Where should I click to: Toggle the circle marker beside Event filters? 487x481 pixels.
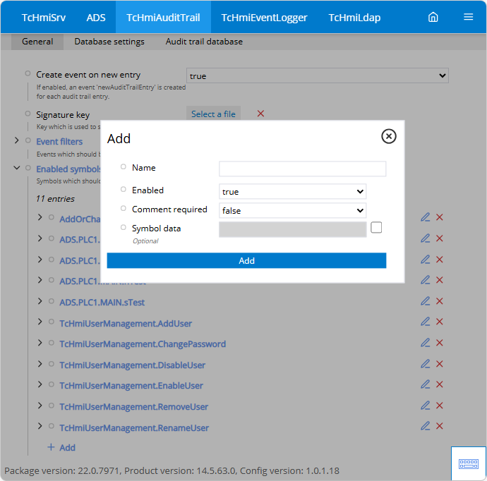click(28, 140)
